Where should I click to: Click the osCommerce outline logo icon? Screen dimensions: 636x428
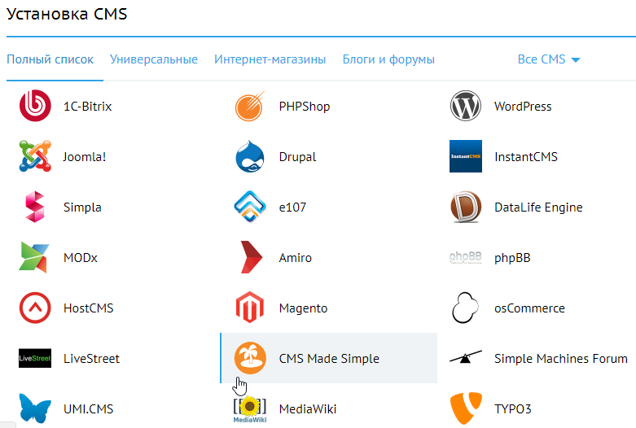(x=465, y=308)
